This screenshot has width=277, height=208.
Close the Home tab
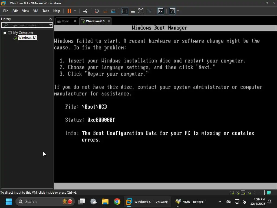(x=75, y=21)
